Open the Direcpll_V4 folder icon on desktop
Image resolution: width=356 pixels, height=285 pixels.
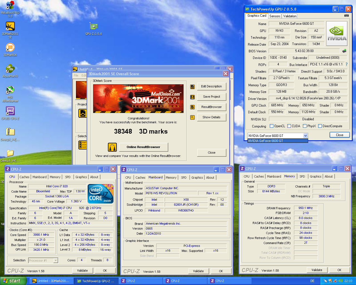10,153
